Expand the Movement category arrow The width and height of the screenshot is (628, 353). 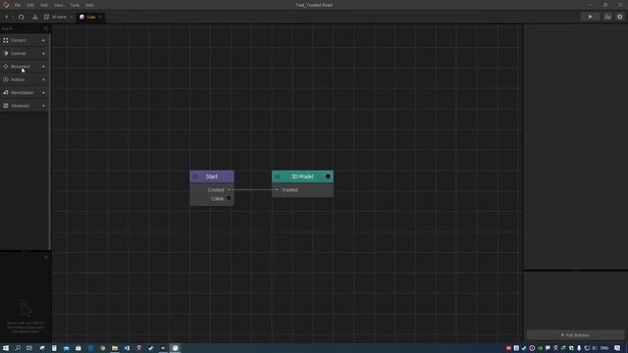click(x=43, y=67)
